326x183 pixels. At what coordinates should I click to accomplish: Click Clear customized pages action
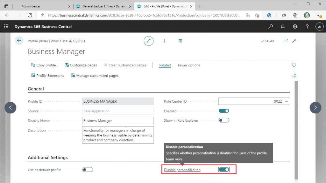(x=125, y=65)
